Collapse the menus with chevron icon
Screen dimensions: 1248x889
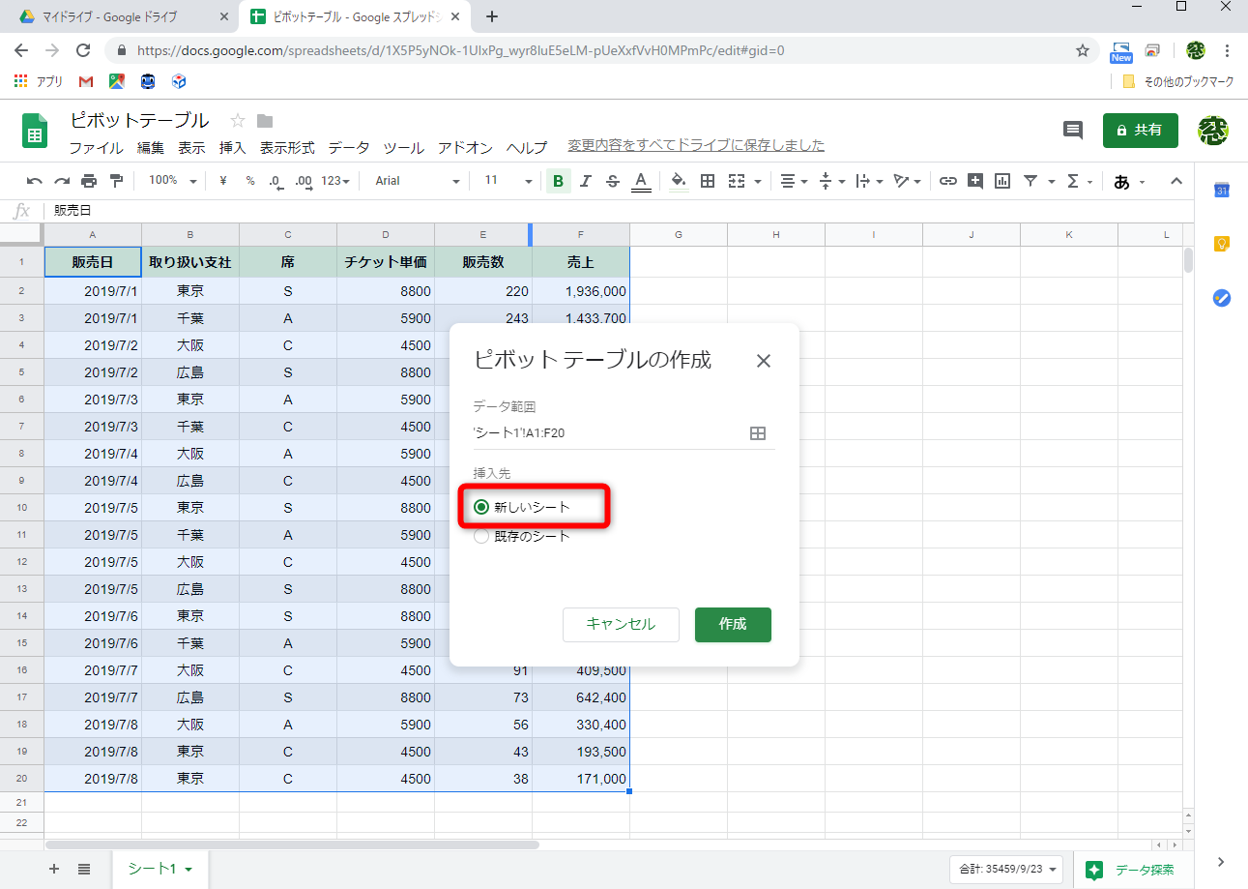coord(1176,181)
